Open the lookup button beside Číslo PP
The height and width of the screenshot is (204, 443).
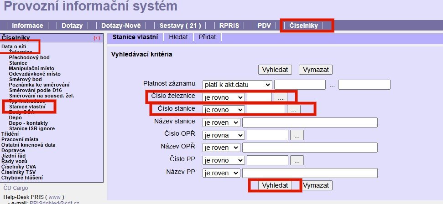[297, 160]
